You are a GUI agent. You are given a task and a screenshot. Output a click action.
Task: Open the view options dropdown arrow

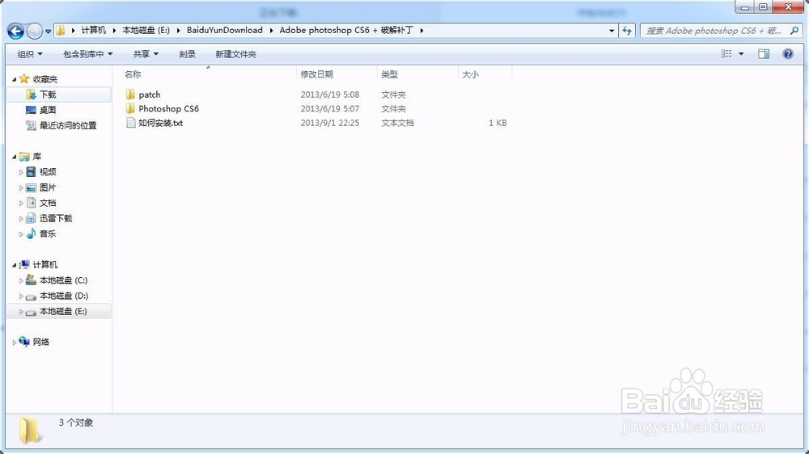(x=741, y=53)
